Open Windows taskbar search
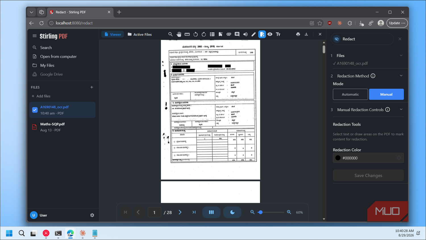426x240 pixels. pyautogui.click(x=22, y=233)
